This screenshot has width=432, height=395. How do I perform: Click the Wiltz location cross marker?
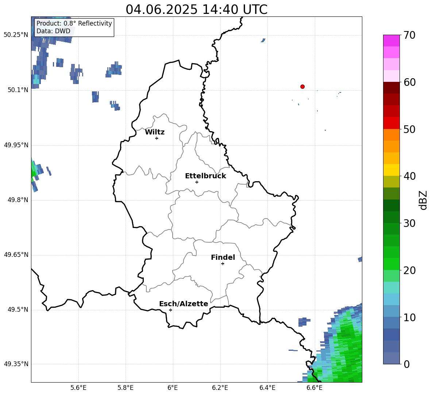coord(157,138)
